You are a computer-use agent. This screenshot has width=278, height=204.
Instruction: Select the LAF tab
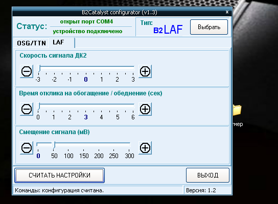pos(62,42)
